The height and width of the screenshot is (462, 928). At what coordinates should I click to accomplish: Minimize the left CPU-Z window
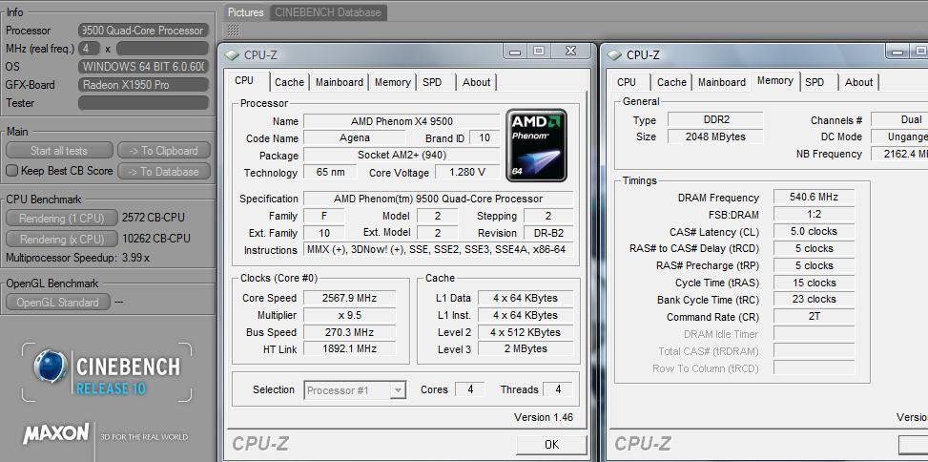point(515,52)
